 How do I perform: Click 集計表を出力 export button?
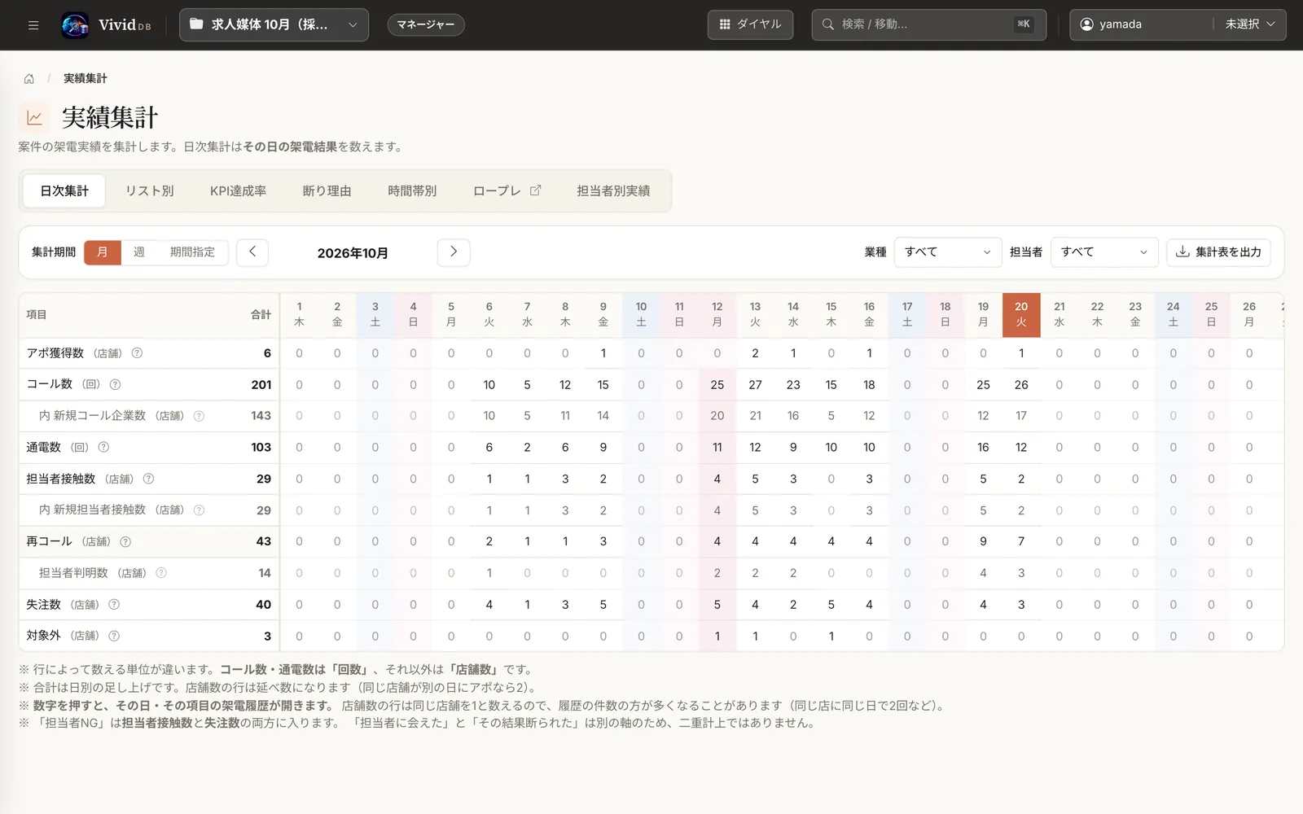pyautogui.click(x=1218, y=252)
